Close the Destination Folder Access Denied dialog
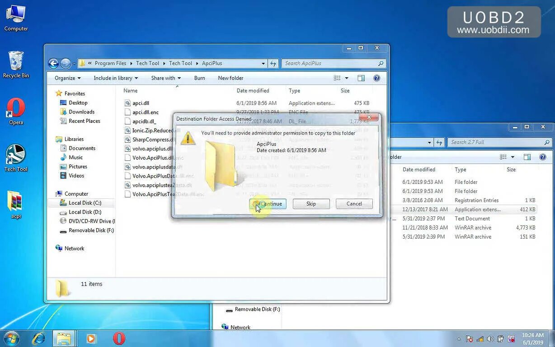555x347 pixels. point(369,117)
